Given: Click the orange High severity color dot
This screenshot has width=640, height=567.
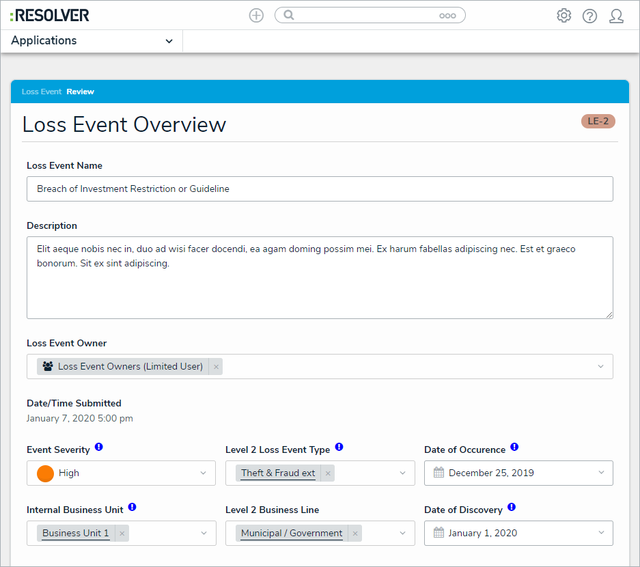Looking at the screenshot, I should 45,473.
